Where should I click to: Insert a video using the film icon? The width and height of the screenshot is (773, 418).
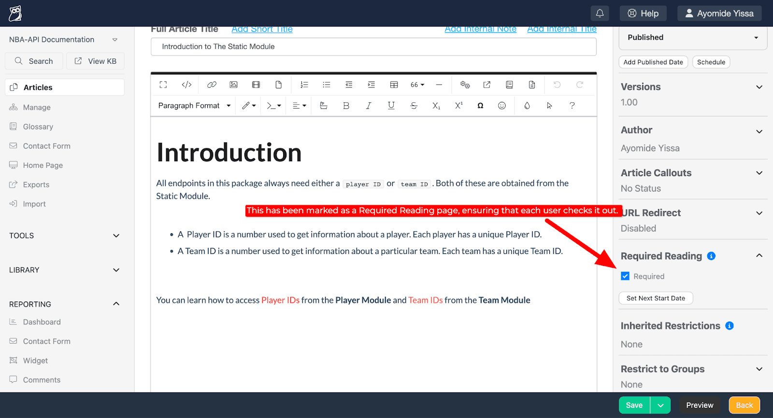click(x=256, y=84)
